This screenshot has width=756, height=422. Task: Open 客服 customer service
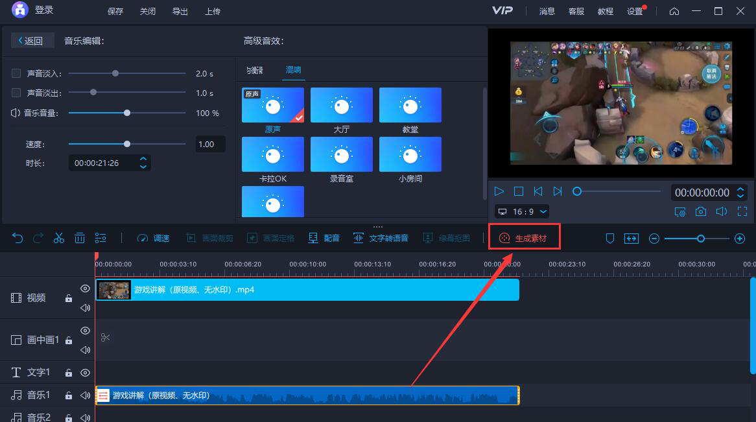(576, 11)
